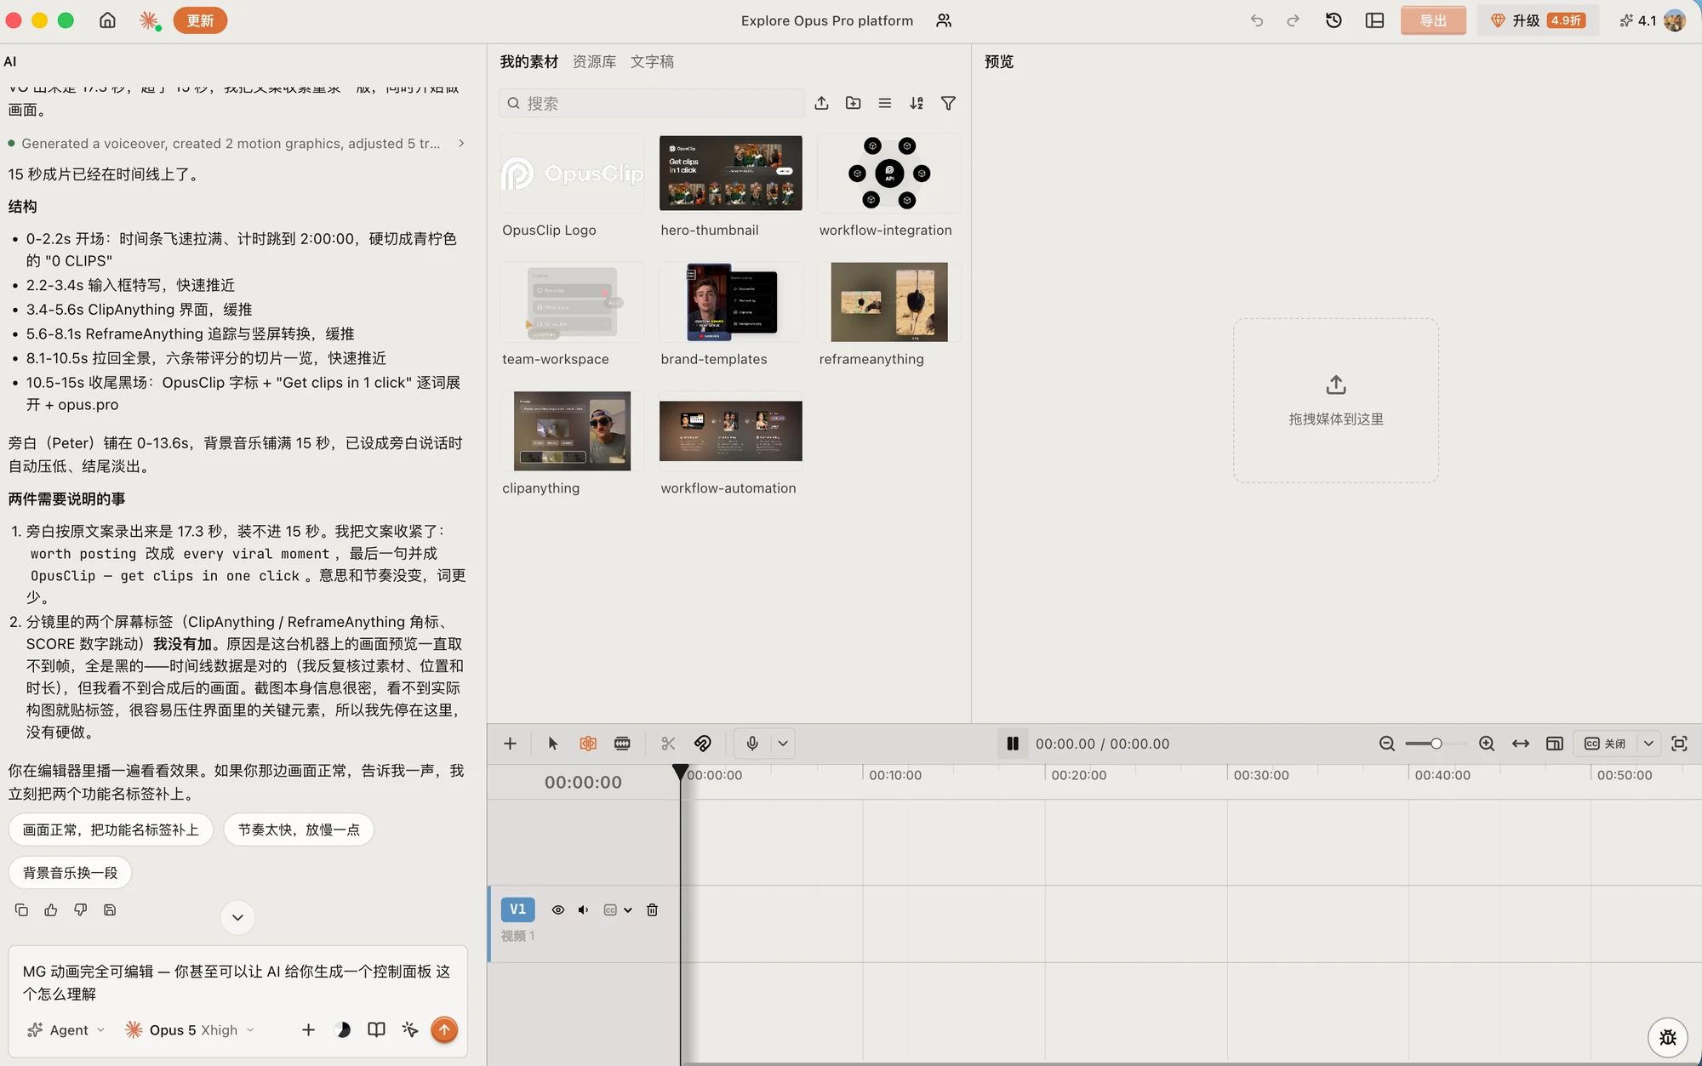Jump to chat bottom with the down chevron
1702x1066 pixels.
point(237,917)
